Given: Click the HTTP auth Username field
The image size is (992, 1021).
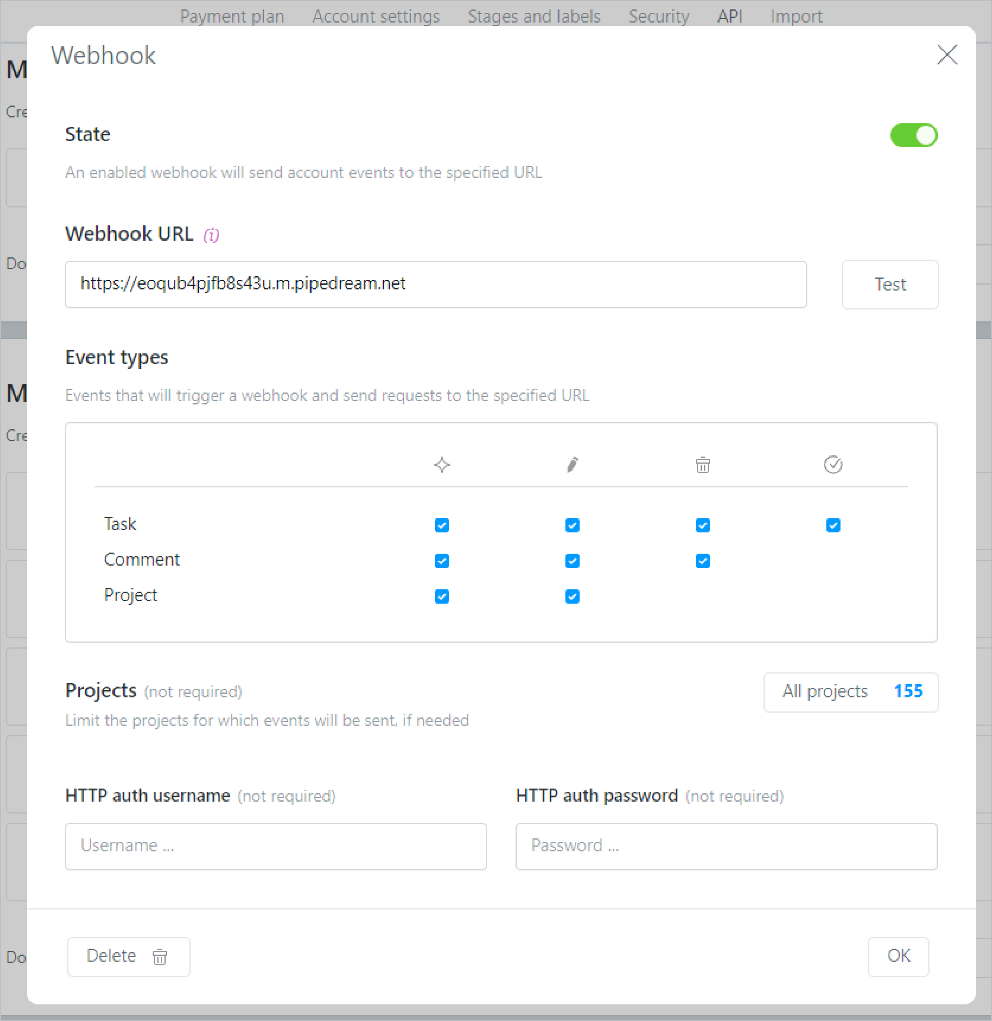Looking at the screenshot, I should (276, 847).
